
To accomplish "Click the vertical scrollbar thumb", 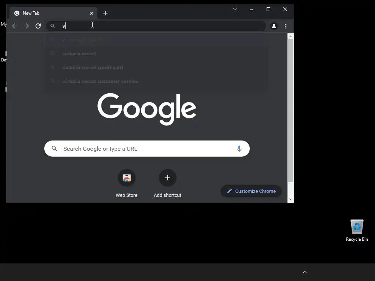I will pos(290,110).
